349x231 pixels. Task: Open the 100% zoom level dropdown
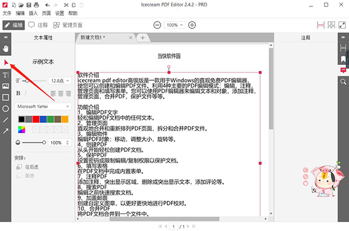point(174,25)
